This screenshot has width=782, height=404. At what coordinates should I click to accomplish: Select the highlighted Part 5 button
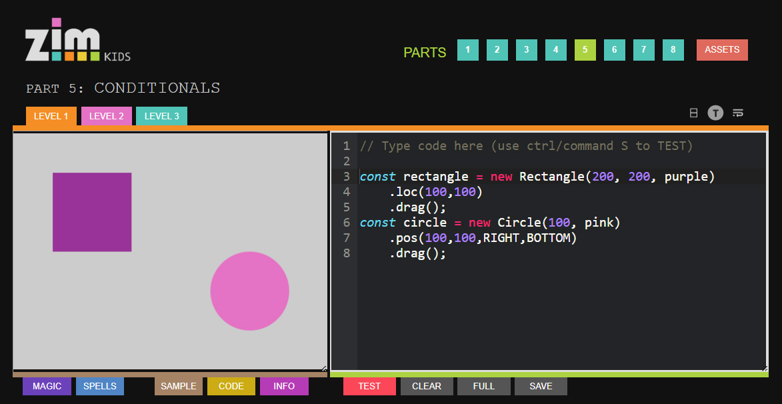pos(585,50)
